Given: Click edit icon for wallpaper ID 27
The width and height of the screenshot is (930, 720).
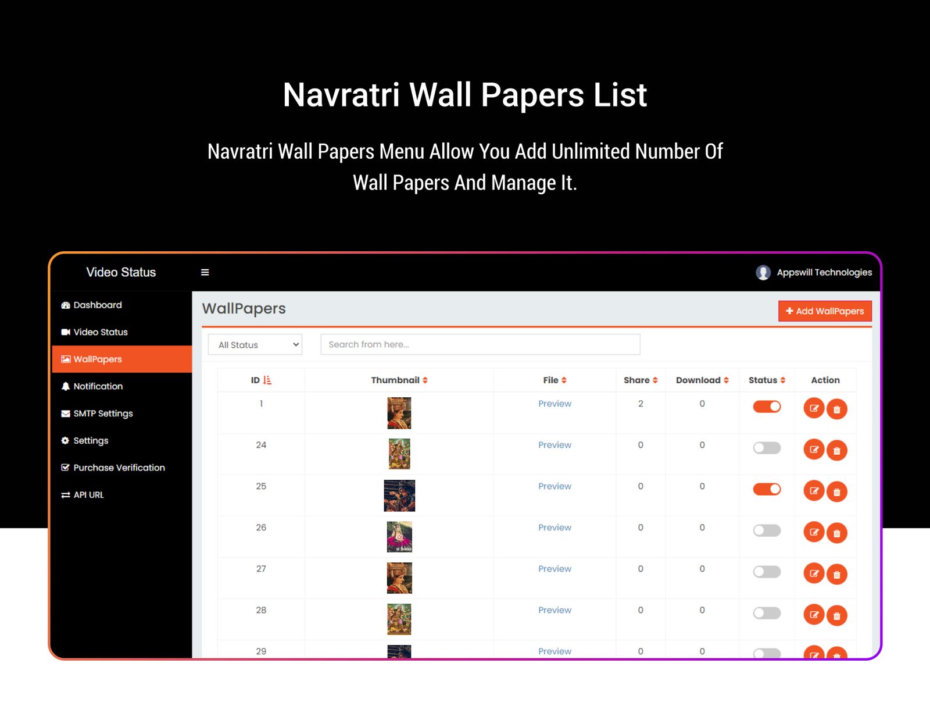Looking at the screenshot, I should (814, 573).
